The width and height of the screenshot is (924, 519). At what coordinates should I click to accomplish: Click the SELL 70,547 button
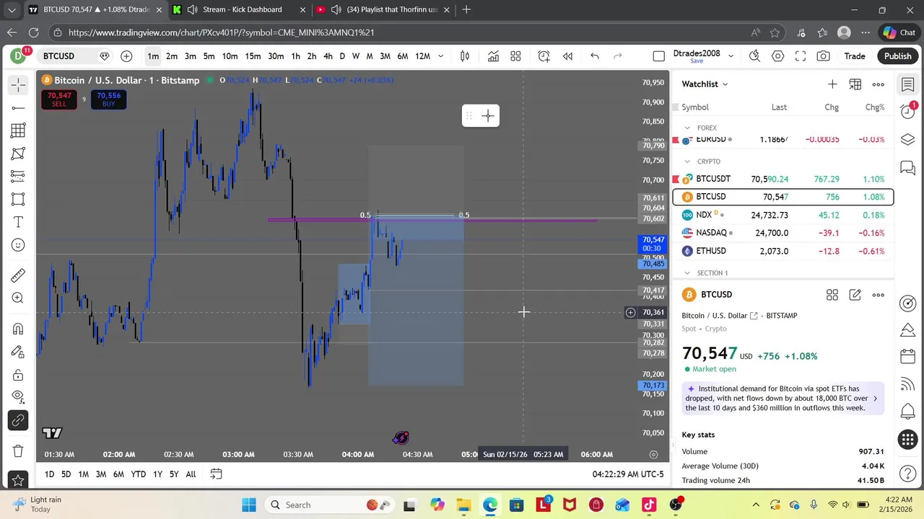[x=59, y=99]
